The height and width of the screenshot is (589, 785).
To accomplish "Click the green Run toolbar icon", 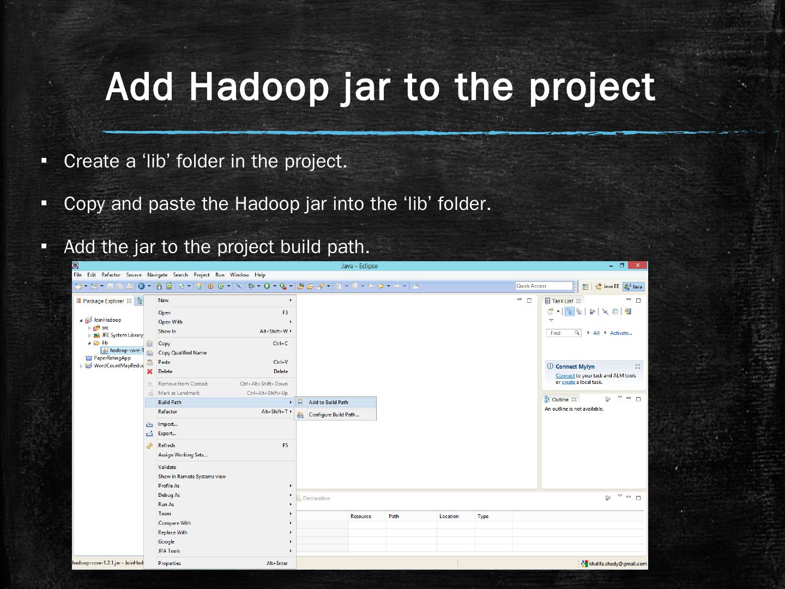I will (x=267, y=286).
